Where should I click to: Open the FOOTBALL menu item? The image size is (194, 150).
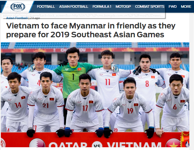coord(46,7)
